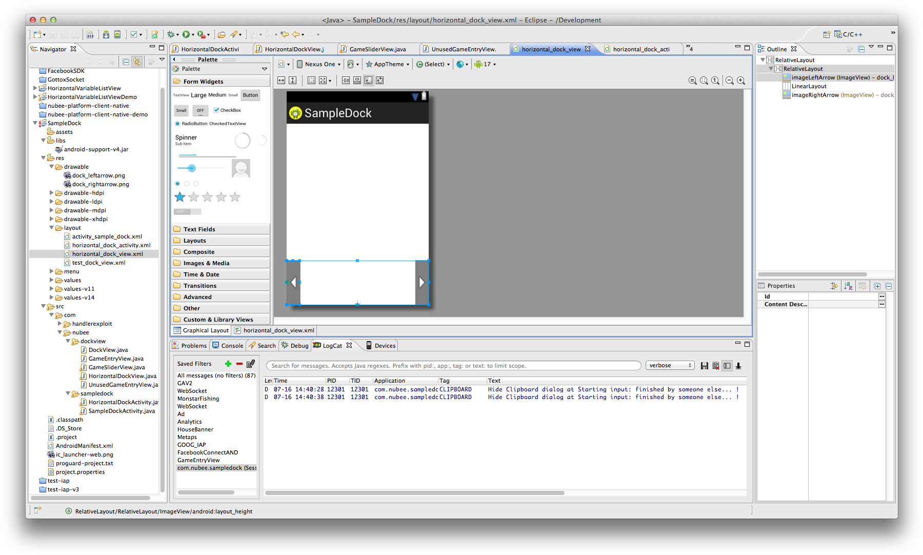
Task: Collapse all items in Navigator panel
Action: pos(126,62)
